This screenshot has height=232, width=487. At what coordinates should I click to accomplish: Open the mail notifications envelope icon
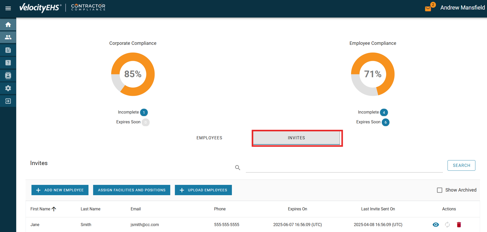tap(428, 9)
